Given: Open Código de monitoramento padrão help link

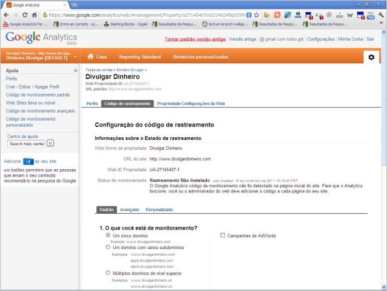Looking at the screenshot, I should [x=38, y=95].
